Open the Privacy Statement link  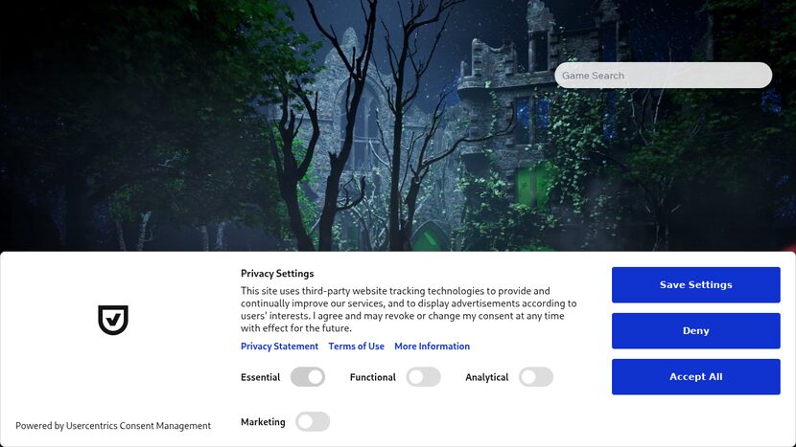(x=279, y=346)
